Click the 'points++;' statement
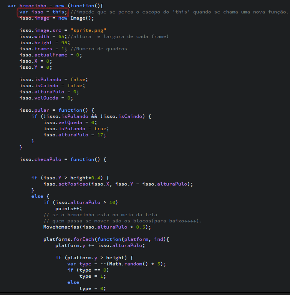 coord(69,209)
